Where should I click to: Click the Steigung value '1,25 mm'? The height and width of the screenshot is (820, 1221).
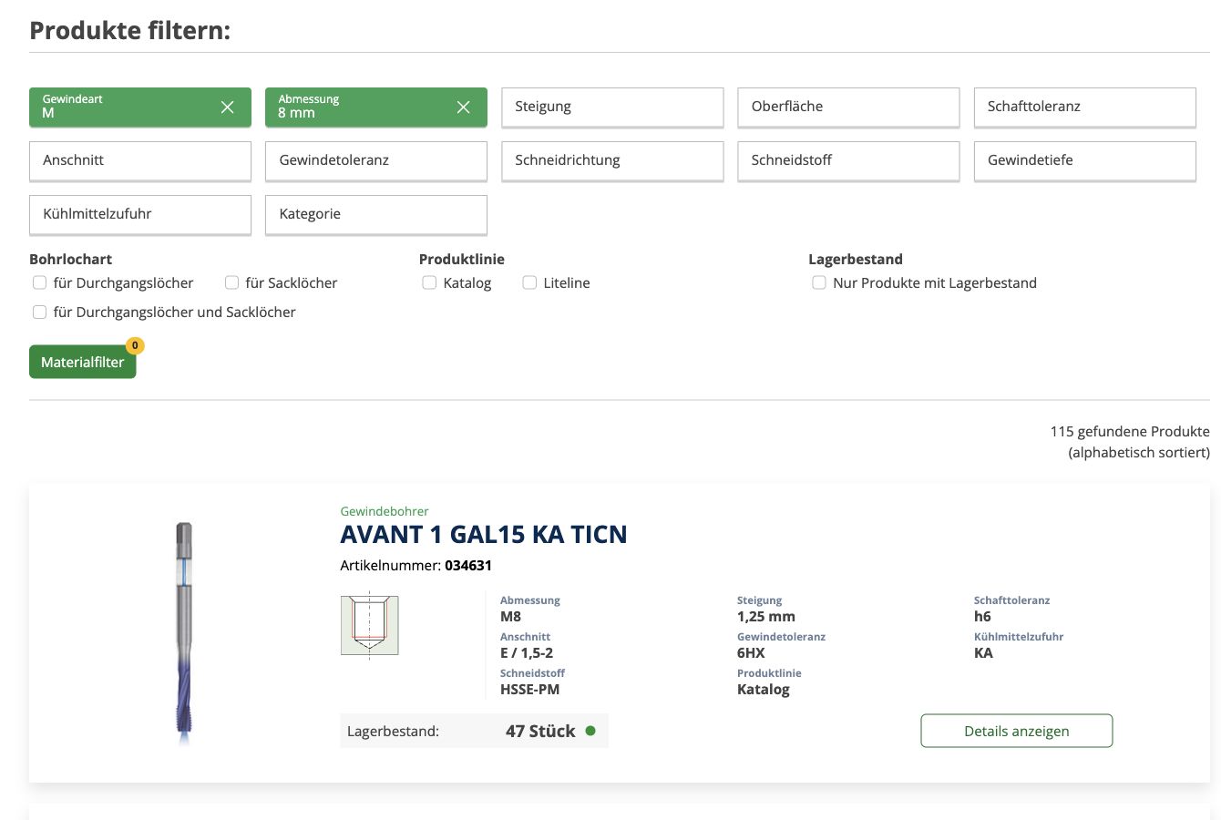[x=766, y=617]
